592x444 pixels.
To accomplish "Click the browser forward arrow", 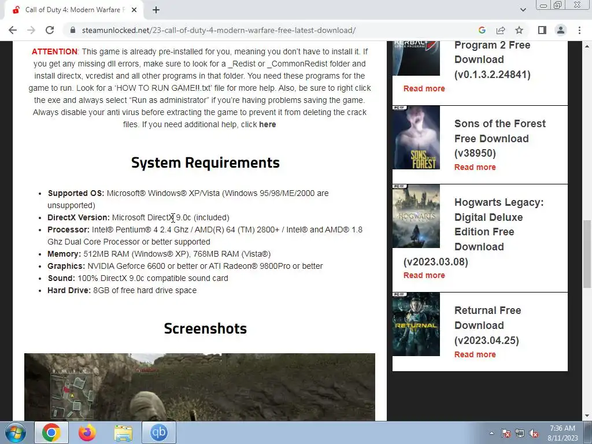I will click(31, 30).
